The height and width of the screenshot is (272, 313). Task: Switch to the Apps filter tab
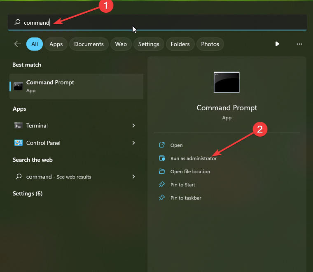56,44
